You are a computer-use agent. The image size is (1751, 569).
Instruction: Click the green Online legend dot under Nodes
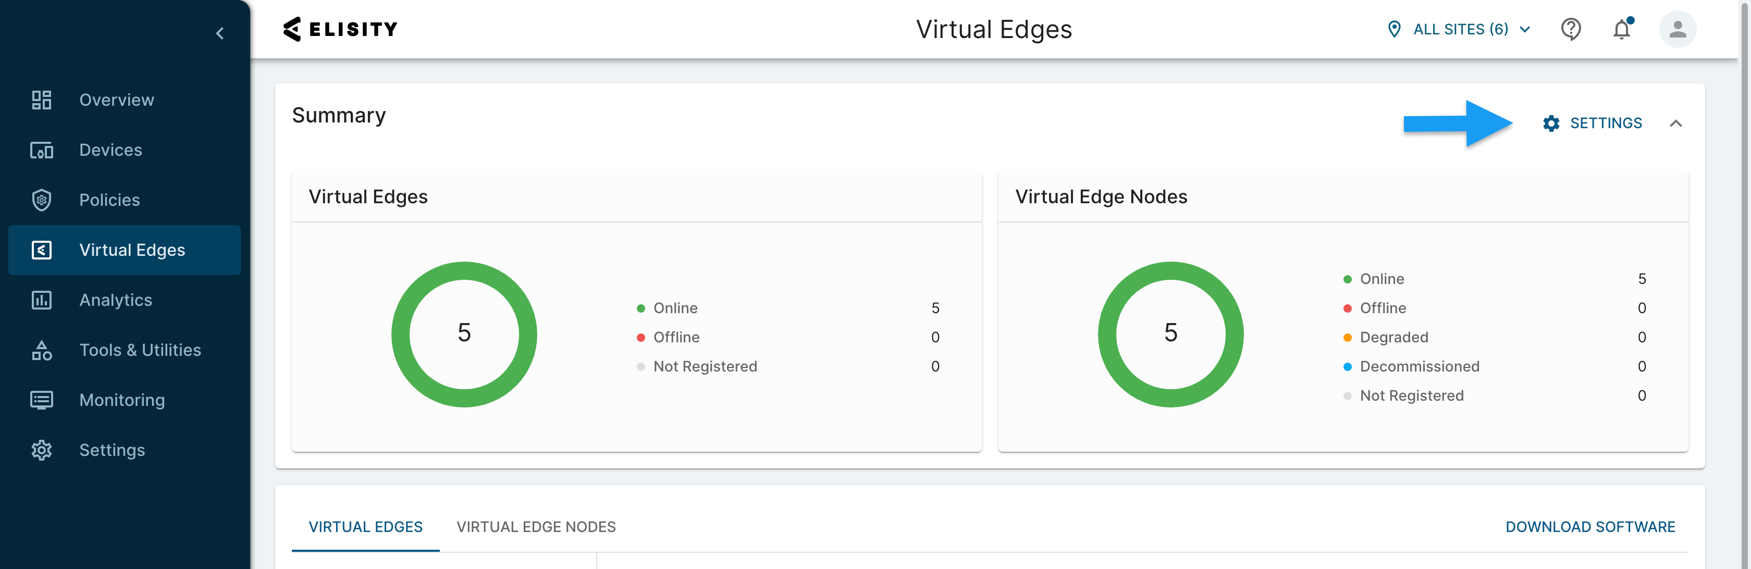pos(1347,279)
